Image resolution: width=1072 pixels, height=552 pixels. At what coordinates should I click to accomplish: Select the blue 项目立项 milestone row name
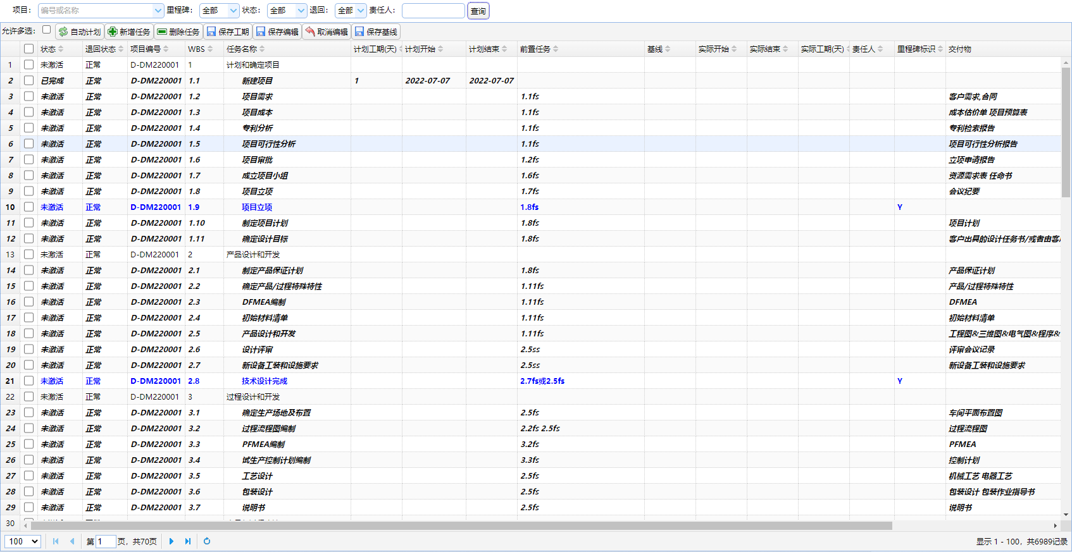[x=257, y=207]
